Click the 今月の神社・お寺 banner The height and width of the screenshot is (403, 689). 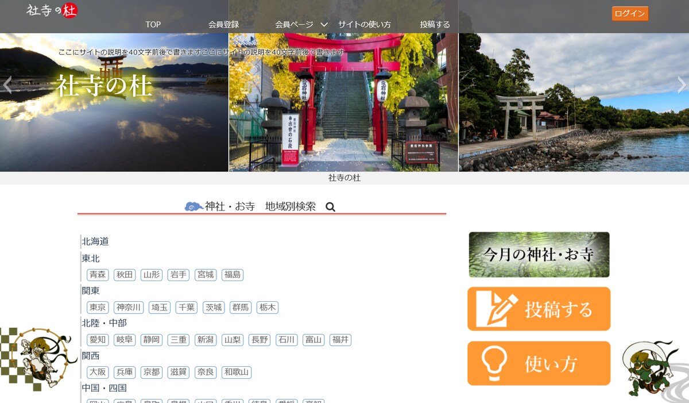539,255
